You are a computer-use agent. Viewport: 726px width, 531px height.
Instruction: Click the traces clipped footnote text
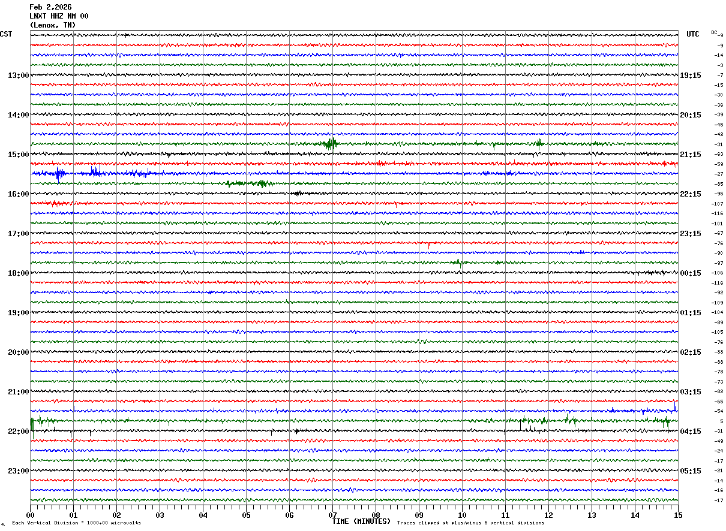coord(470,523)
